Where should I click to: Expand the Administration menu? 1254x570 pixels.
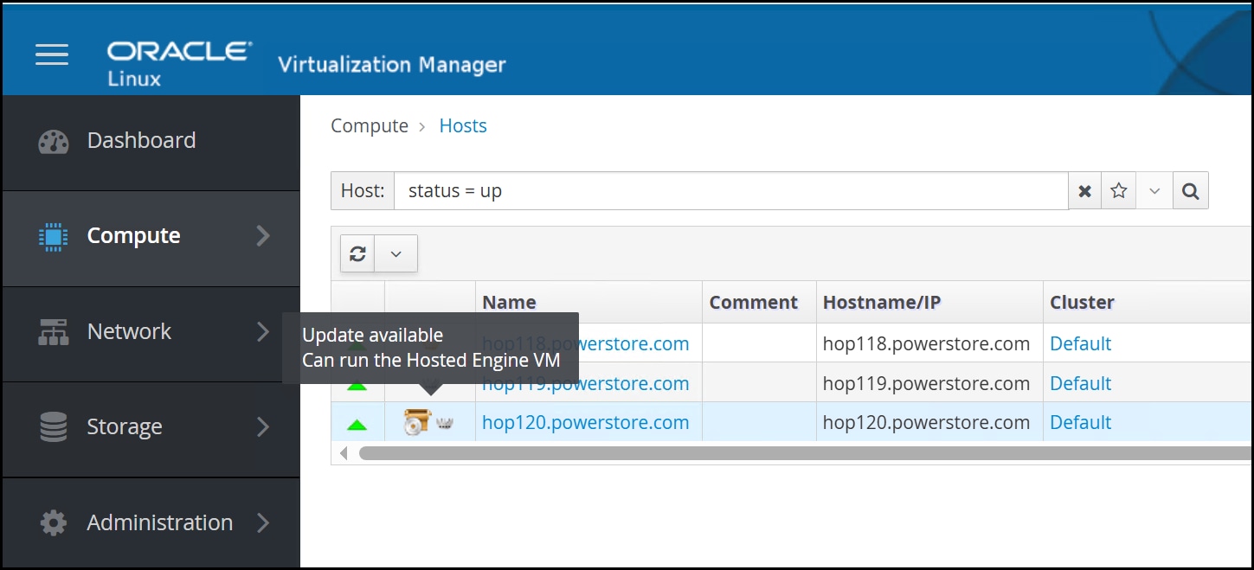[151, 523]
